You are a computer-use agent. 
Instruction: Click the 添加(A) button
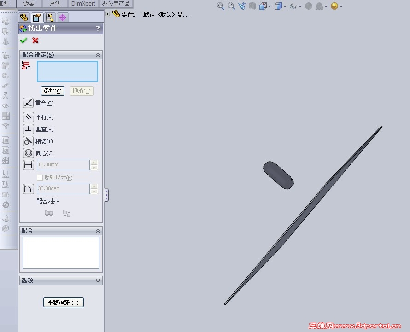click(53, 91)
